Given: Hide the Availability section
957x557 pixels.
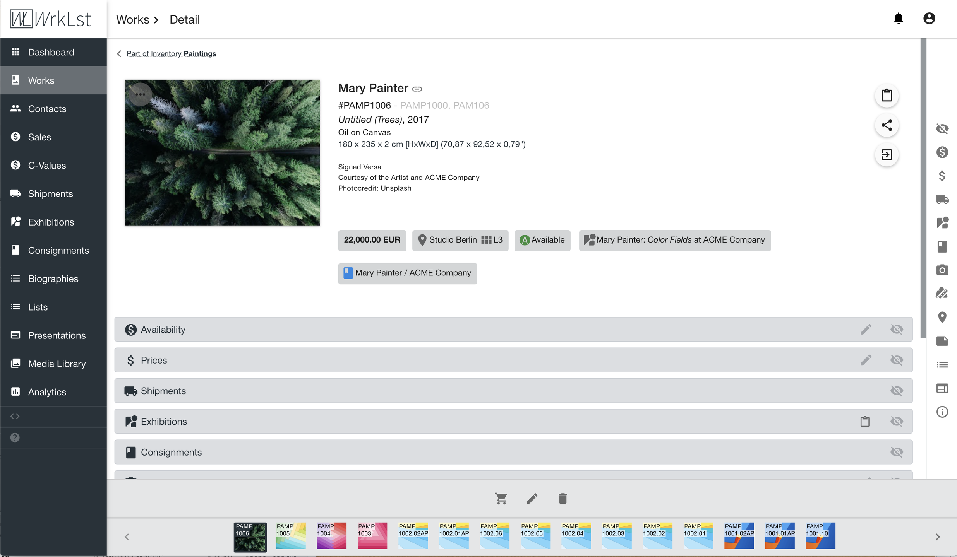Looking at the screenshot, I should 897,330.
